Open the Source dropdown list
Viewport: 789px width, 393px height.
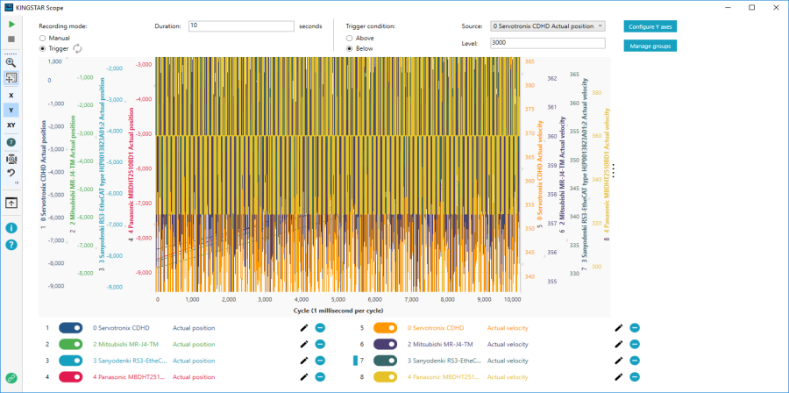(x=547, y=26)
